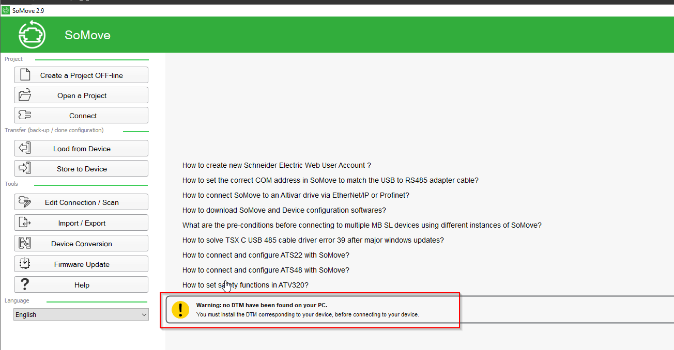Open link about downloading SoMove and Device software

pyautogui.click(x=284, y=210)
